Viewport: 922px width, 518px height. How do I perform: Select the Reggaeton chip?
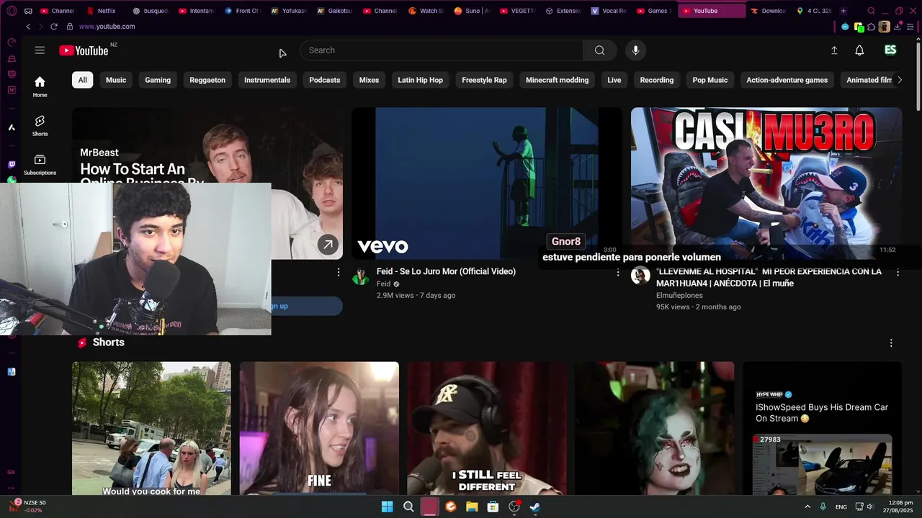[x=207, y=80]
